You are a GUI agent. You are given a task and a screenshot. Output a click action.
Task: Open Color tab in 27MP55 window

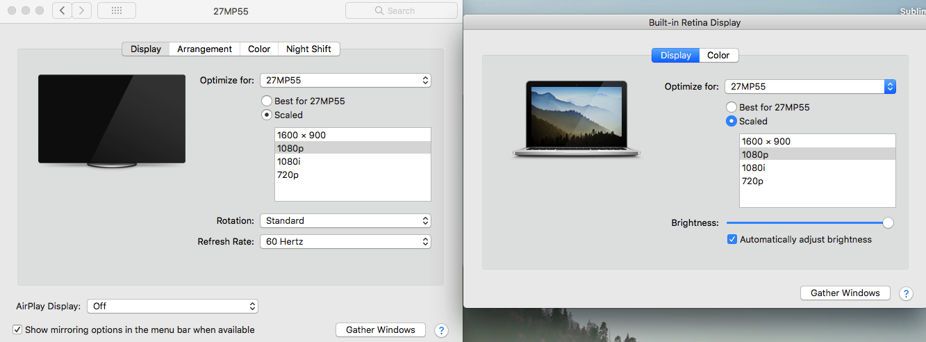(x=259, y=49)
